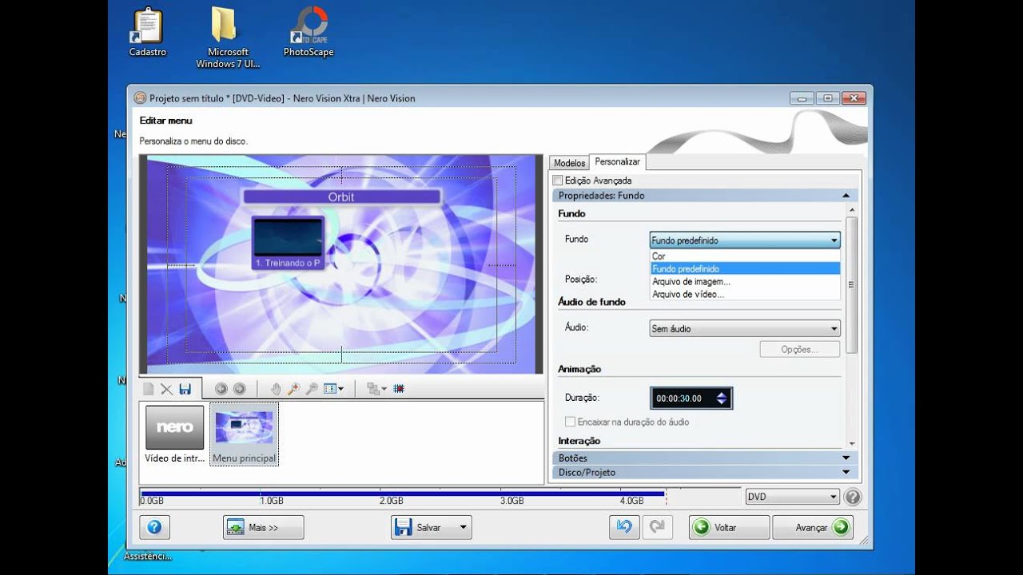1023x575 pixels.
Task: Click the previous page round arrow icon
Action: point(221,389)
